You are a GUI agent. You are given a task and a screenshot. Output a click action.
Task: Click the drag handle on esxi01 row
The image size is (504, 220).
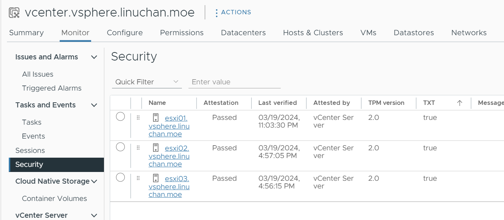(138, 118)
